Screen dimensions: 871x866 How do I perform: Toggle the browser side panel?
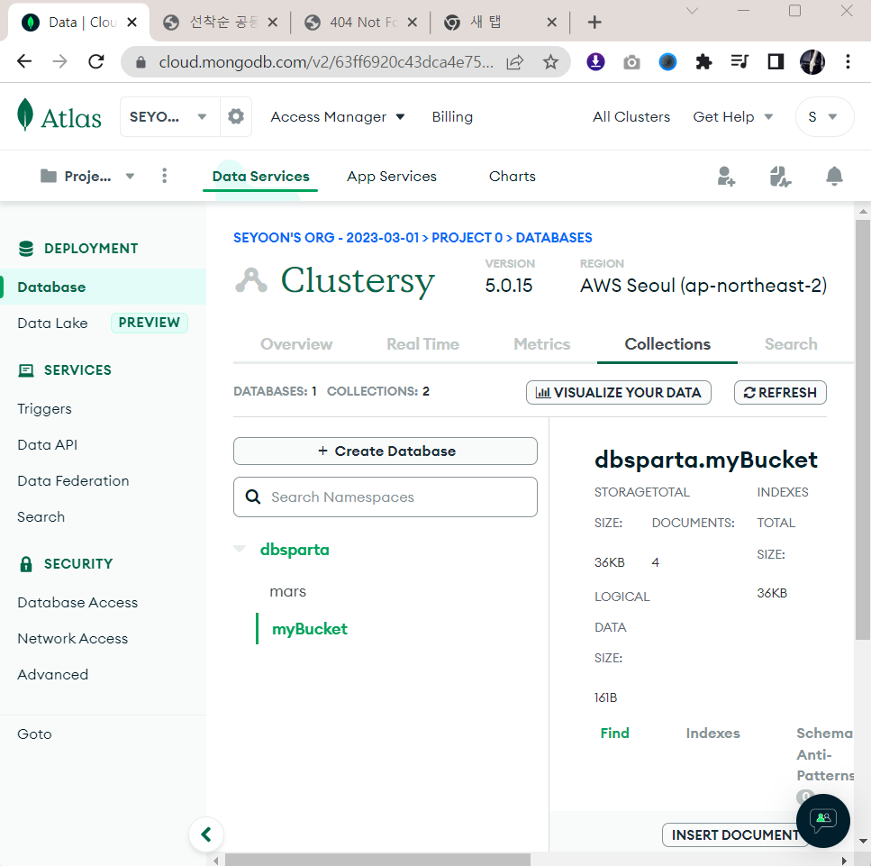coord(776,61)
